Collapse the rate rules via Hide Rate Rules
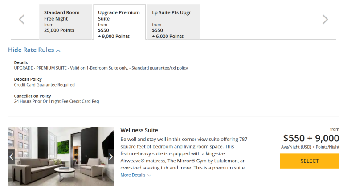Image resolution: width=343 pixels, height=190 pixels. pos(31,50)
